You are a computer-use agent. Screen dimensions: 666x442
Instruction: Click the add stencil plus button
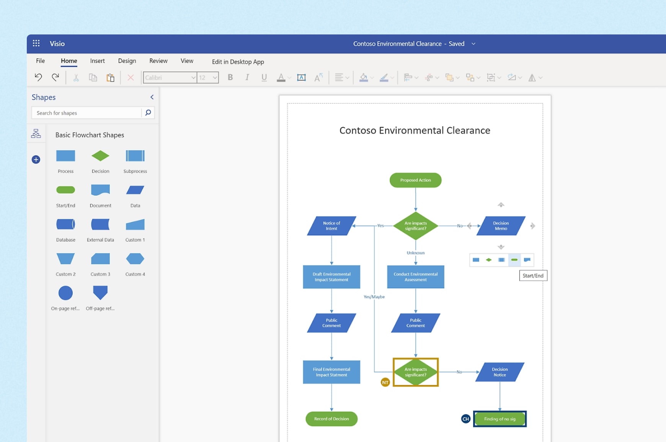36,160
